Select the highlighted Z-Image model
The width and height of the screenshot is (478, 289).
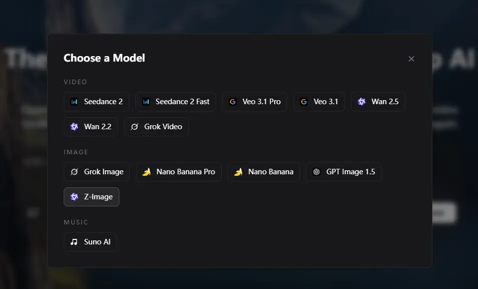[x=91, y=197]
